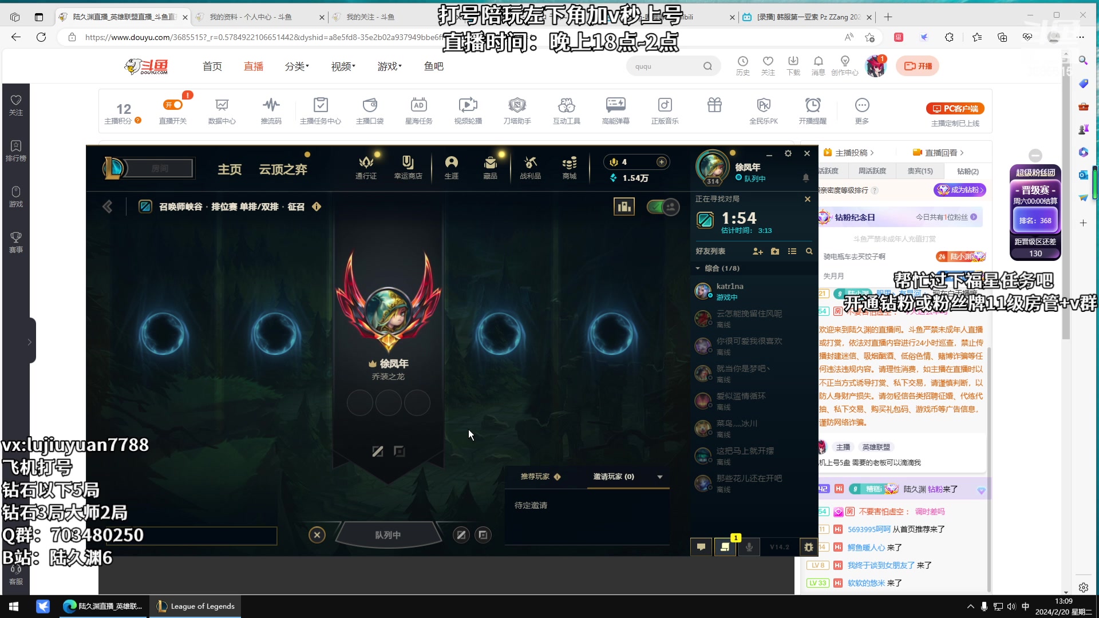1099x618 pixels.
Task: Close the 正在寻找对局 queue panel
Action: [808, 199]
